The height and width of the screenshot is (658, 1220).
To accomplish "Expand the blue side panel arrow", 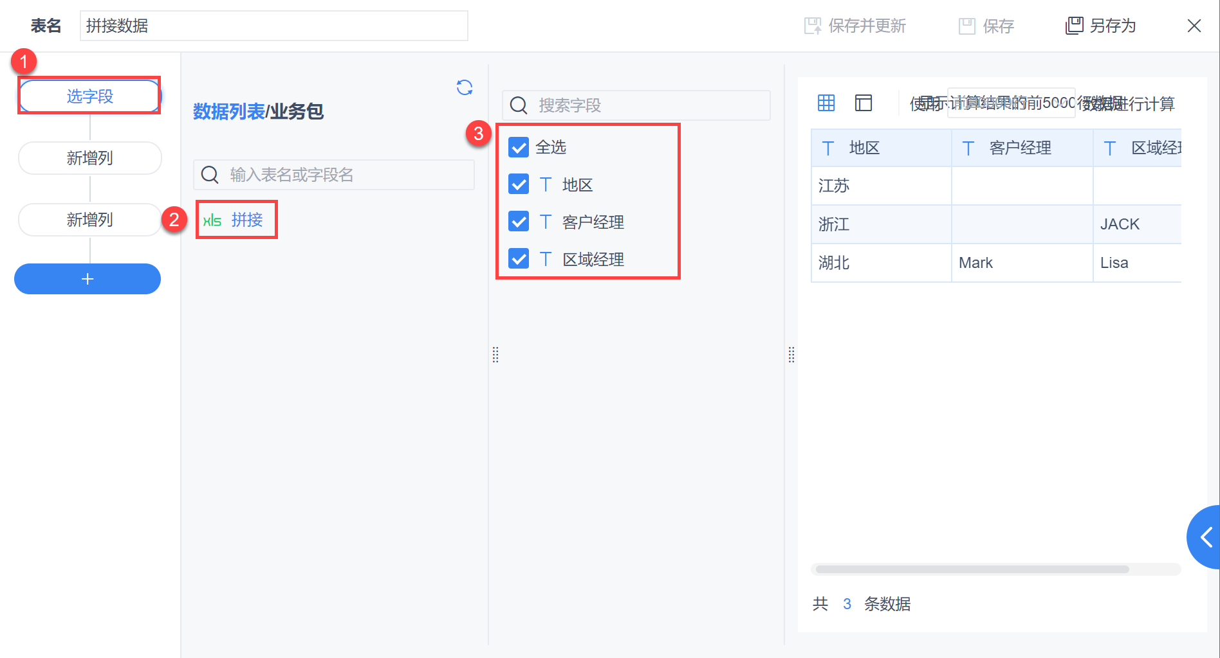I will tap(1205, 537).
